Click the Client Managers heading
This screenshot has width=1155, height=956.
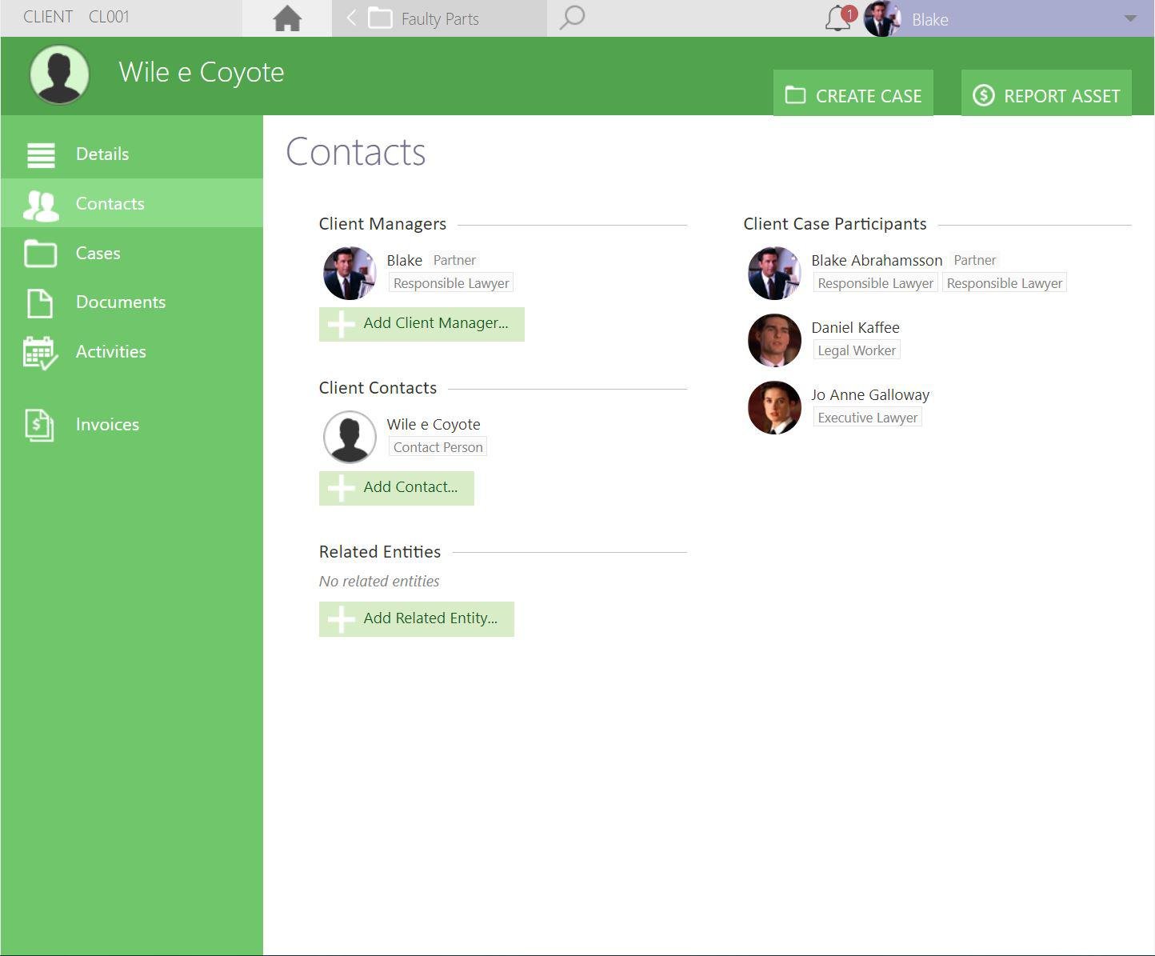pos(382,224)
